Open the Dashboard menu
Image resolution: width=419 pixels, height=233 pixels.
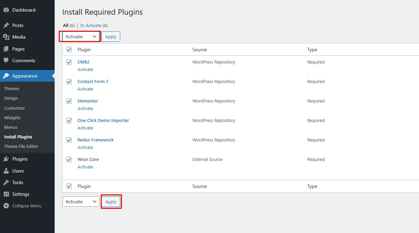point(27,10)
